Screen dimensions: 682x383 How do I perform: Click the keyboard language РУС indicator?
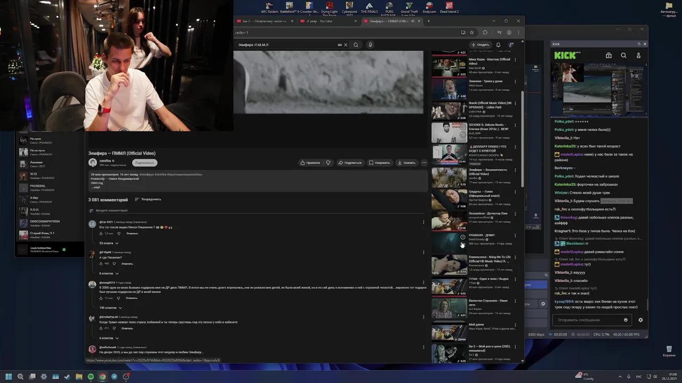[639, 377]
